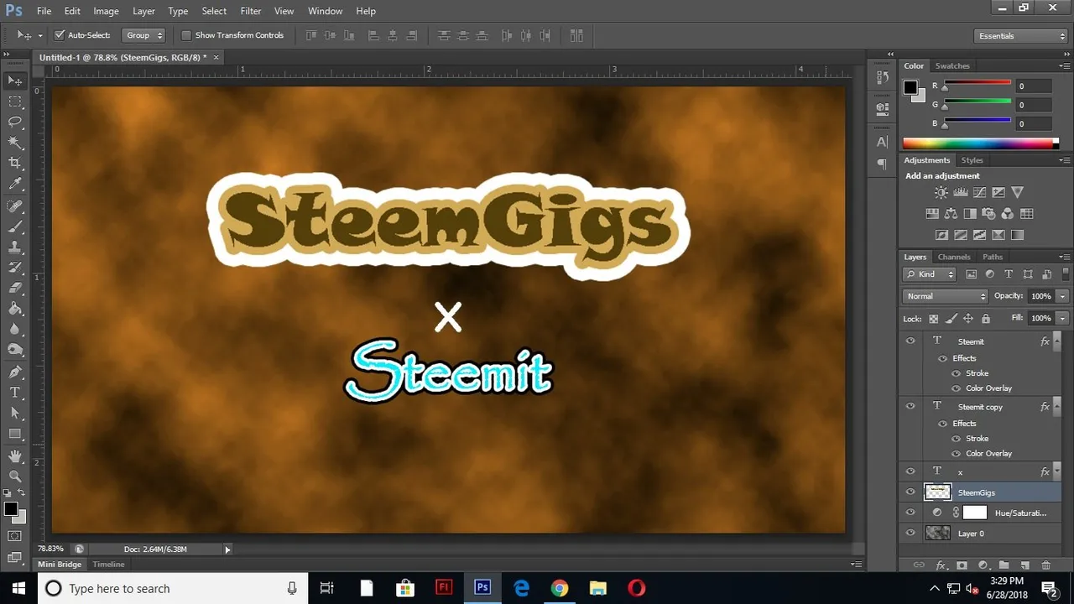
Task: Create a new layer group
Action: point(1003,566)
